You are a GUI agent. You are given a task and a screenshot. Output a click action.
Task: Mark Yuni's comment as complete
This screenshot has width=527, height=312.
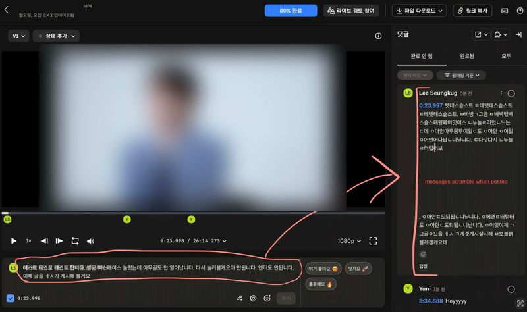pos(511,289)
